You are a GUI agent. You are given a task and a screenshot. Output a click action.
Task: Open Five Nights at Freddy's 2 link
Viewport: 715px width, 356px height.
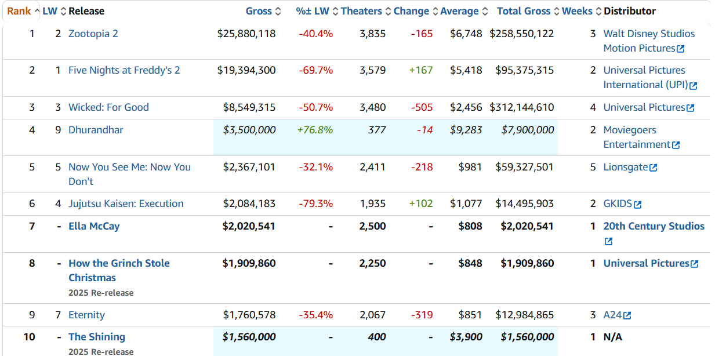click(x=124, y=70)
